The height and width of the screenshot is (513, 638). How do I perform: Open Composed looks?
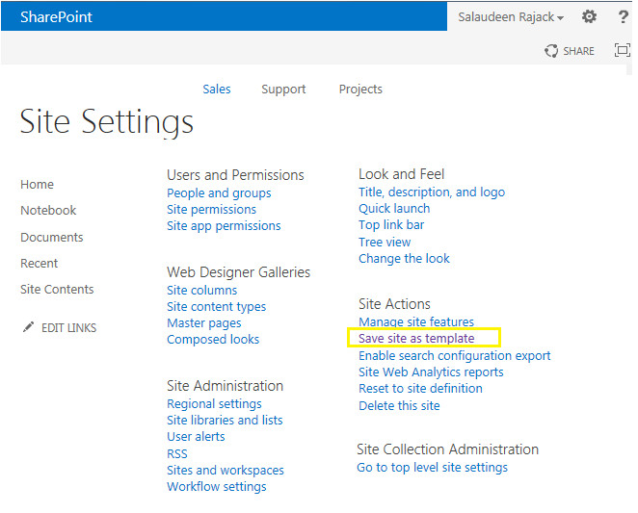(x=213, y=340)
